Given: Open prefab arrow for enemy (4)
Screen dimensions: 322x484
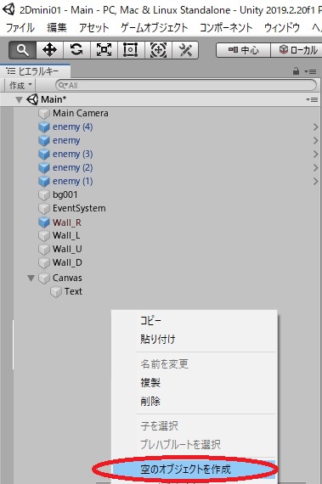Looking at the screenshot, I should [315, 127].
